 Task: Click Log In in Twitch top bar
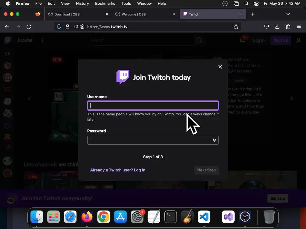click(x=259, y=40)
